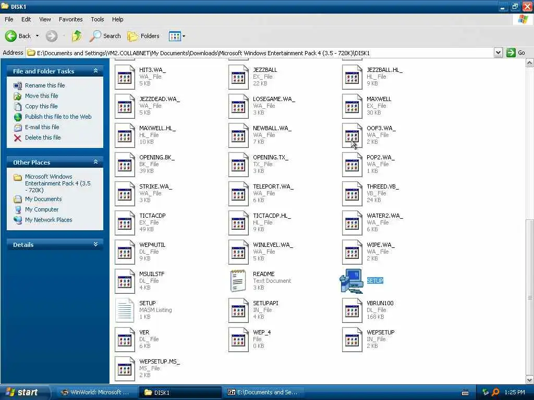This screenshot has height=400, width=534.
Task: Go to Microsoft Windows Entertainment Pack 4 folder link
Action: 57,183
